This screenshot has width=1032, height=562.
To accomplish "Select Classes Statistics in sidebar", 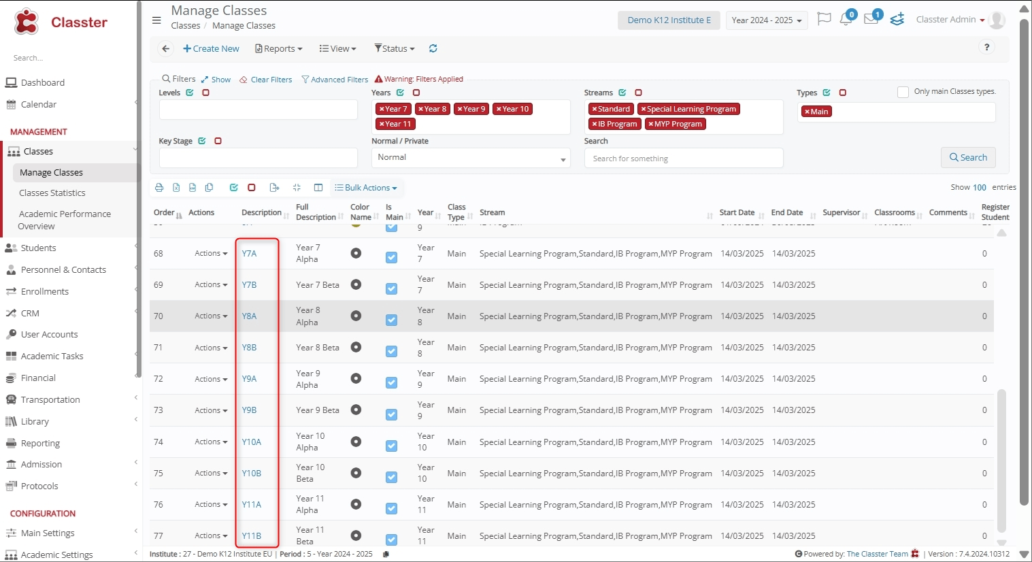I will 52,193.
